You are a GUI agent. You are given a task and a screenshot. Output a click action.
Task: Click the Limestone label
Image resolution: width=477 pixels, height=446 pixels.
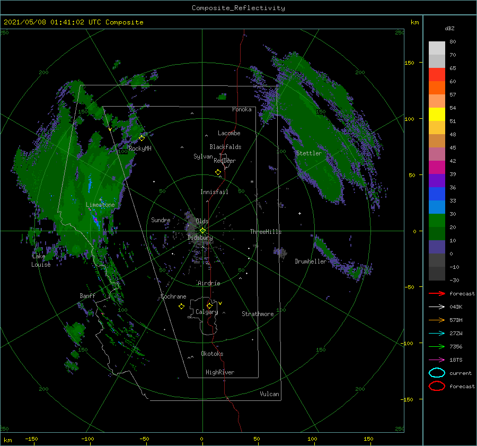[x=100, y=205]
